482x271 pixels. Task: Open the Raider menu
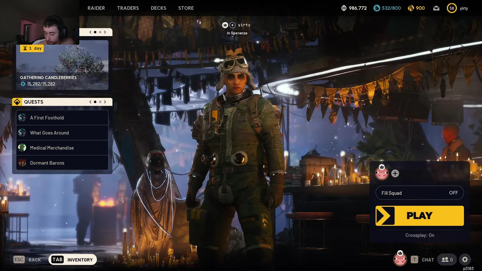[96, 8]
